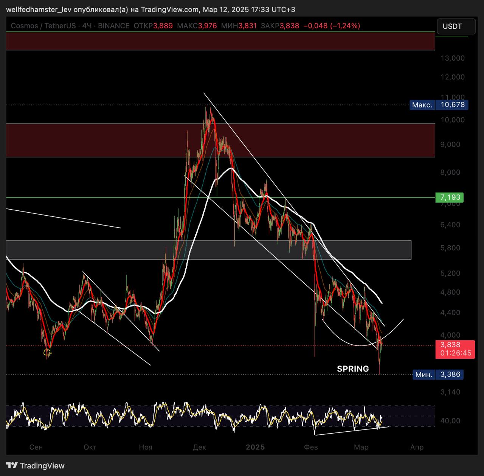This screenshot has height=476, width=484.
Task: Click the Сен label on time axis
Action: 36,447
